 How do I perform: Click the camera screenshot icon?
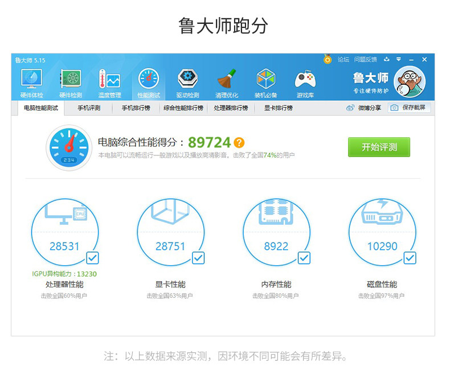point(394,108)
